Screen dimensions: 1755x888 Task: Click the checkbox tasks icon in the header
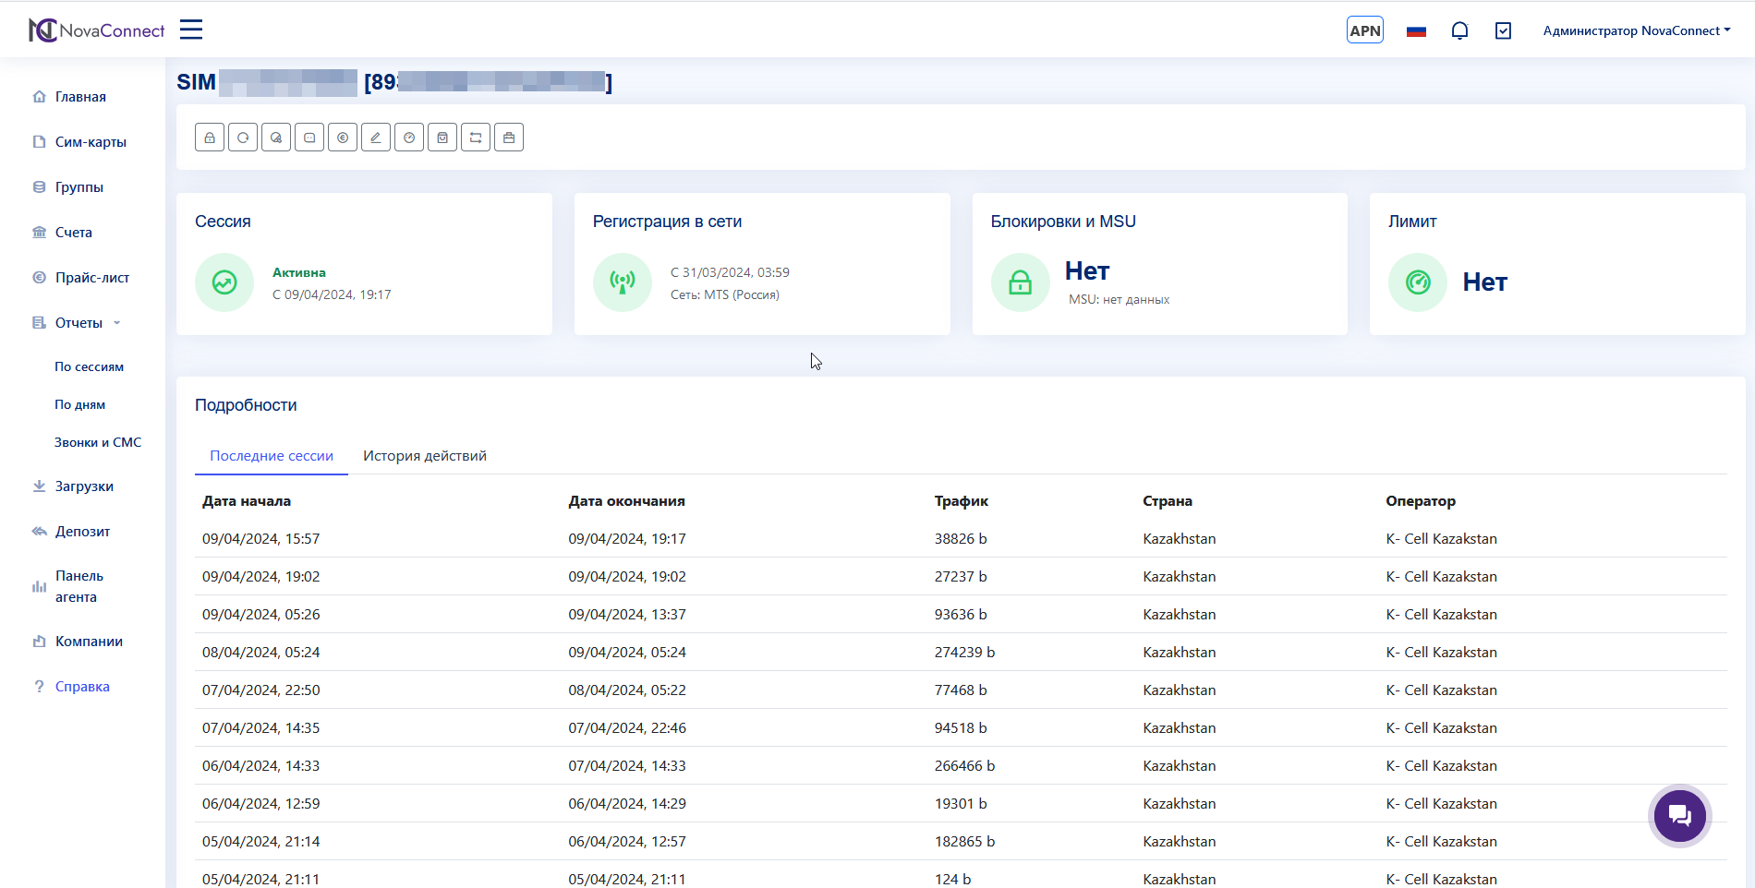click(1503, 30)
